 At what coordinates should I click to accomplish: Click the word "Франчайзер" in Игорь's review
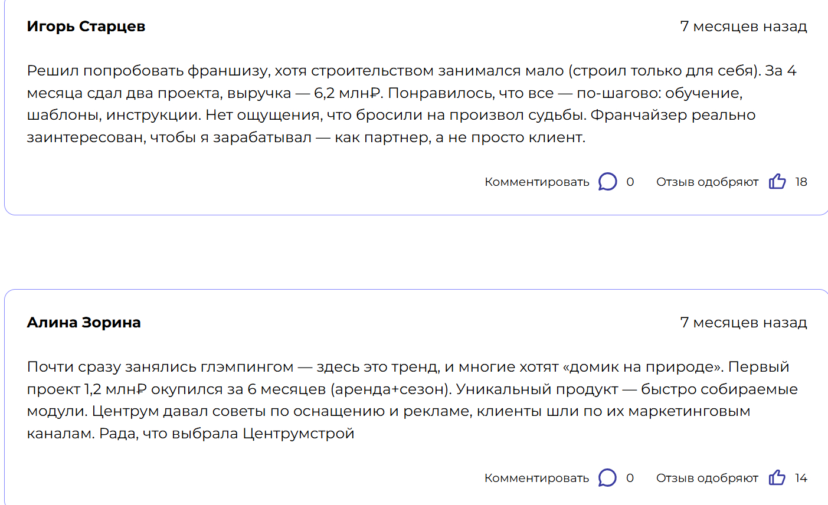(x=639, y=115)
